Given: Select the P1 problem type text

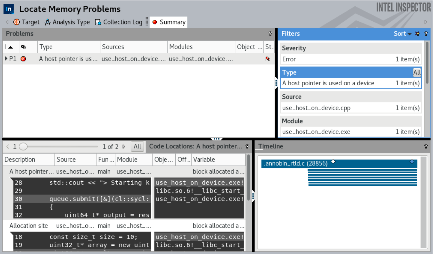Looking at the screenshot, I should [x=68, y=59].
